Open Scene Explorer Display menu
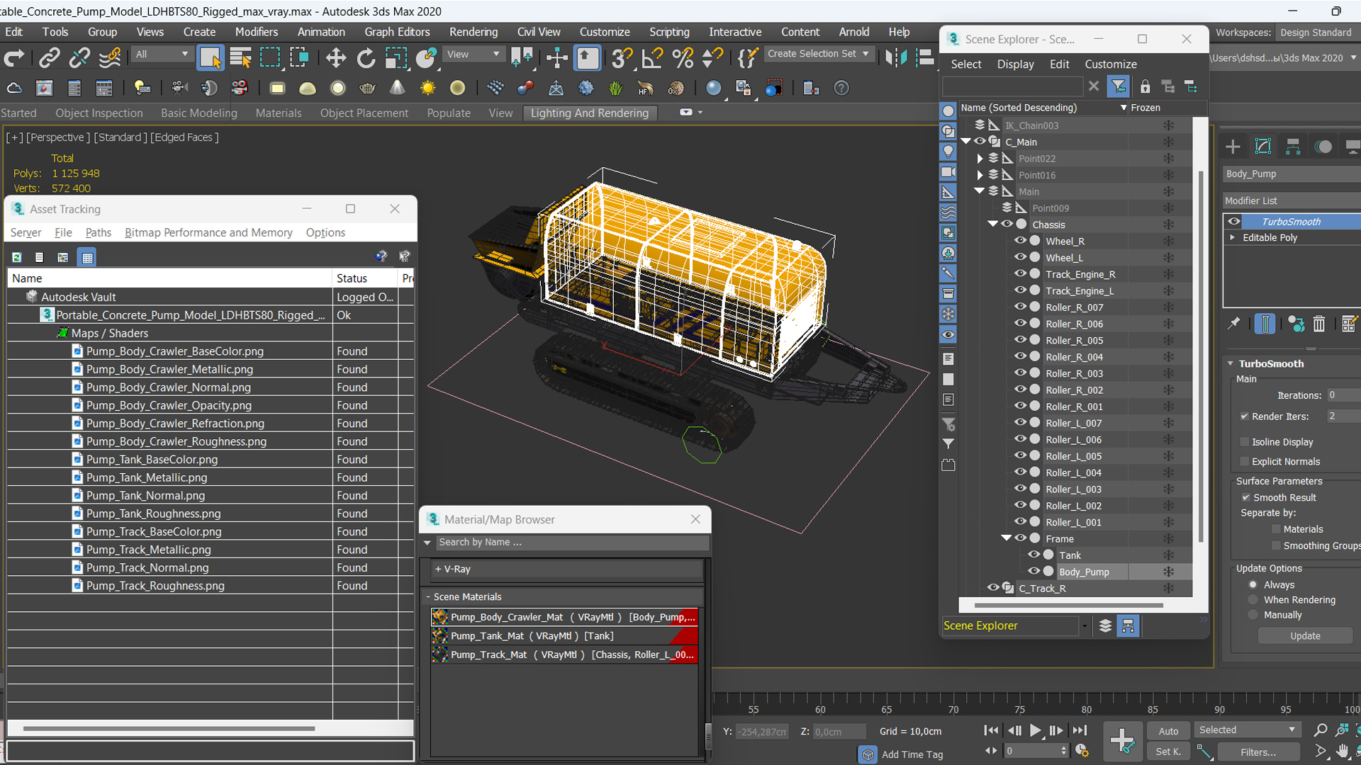Image resolution: width=1361 pixels, height=765 pixels. (1015, 64)
